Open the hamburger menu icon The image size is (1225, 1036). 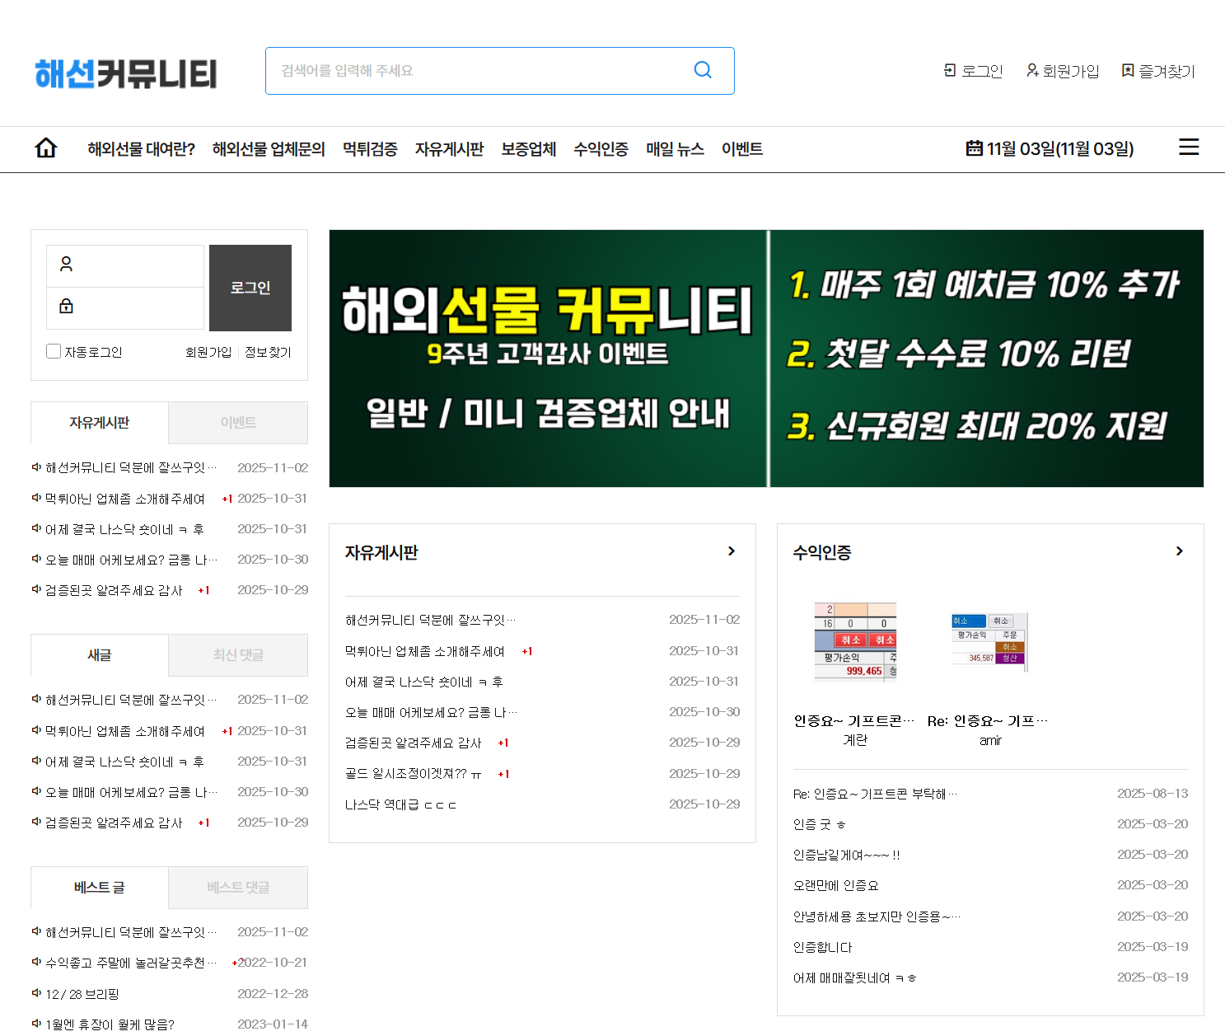(1189, 148)
